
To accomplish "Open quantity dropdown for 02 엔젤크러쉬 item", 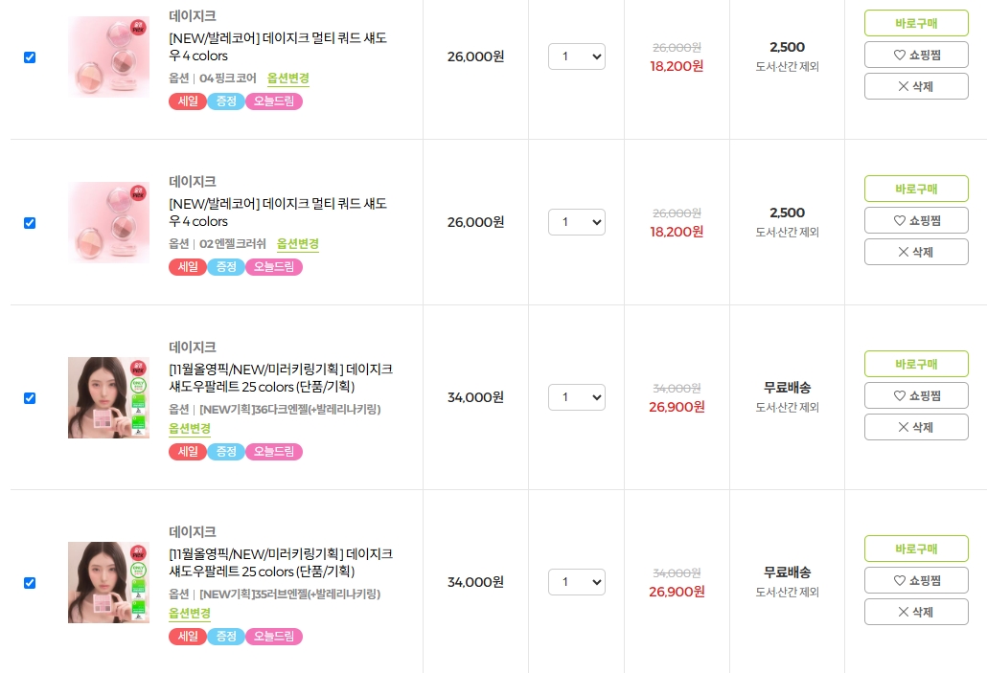I will pos(577,222).
